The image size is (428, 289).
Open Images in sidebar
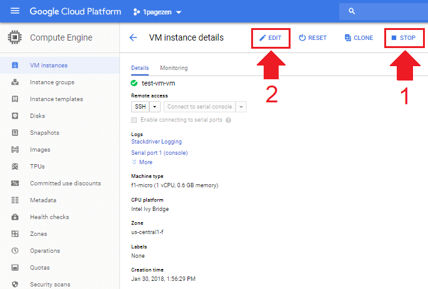[59, 149]
